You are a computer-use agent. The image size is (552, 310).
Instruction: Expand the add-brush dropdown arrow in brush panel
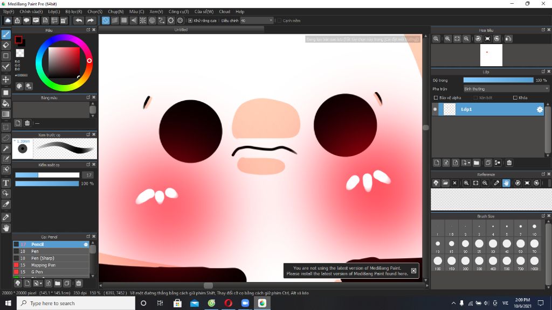coord(41,283)
